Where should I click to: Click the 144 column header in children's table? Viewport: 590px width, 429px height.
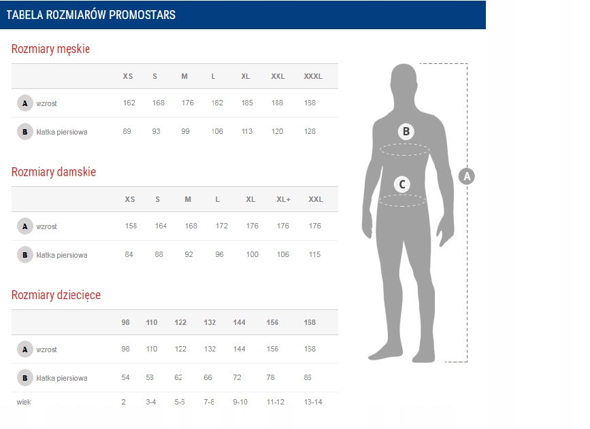239,322
